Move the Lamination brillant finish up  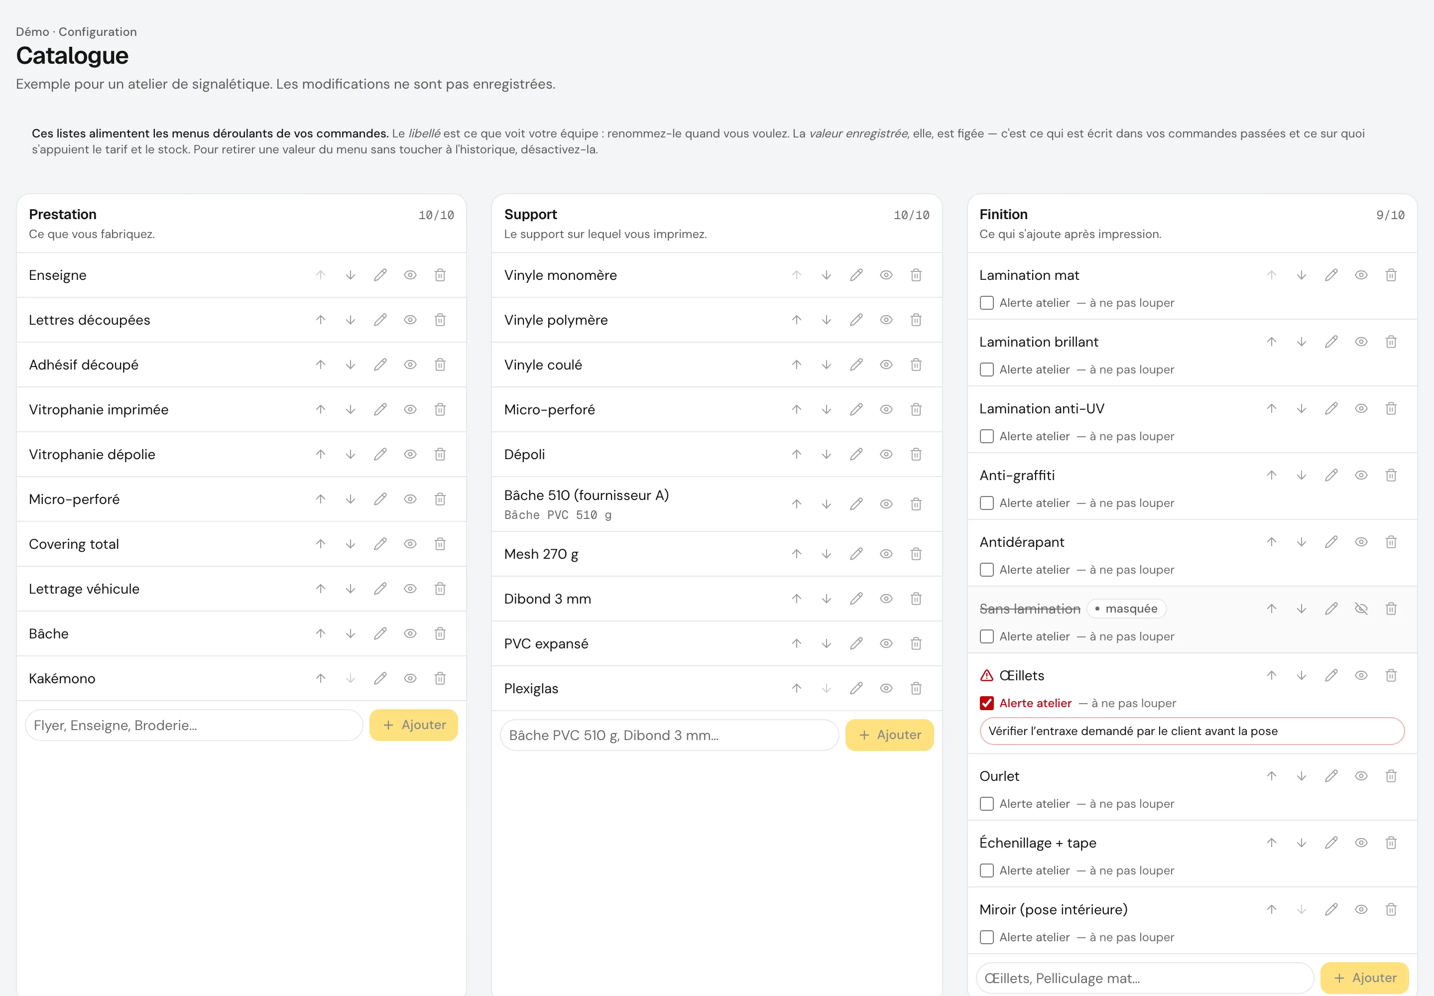[1272, 342]
